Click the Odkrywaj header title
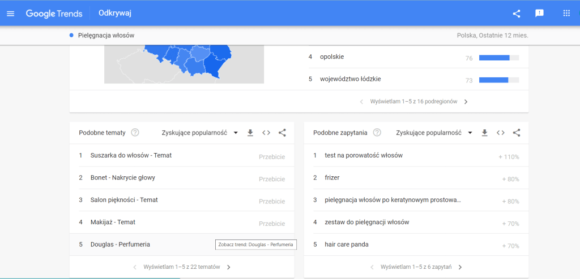Viewport: 580px width, 279px height. pos(115,14)
